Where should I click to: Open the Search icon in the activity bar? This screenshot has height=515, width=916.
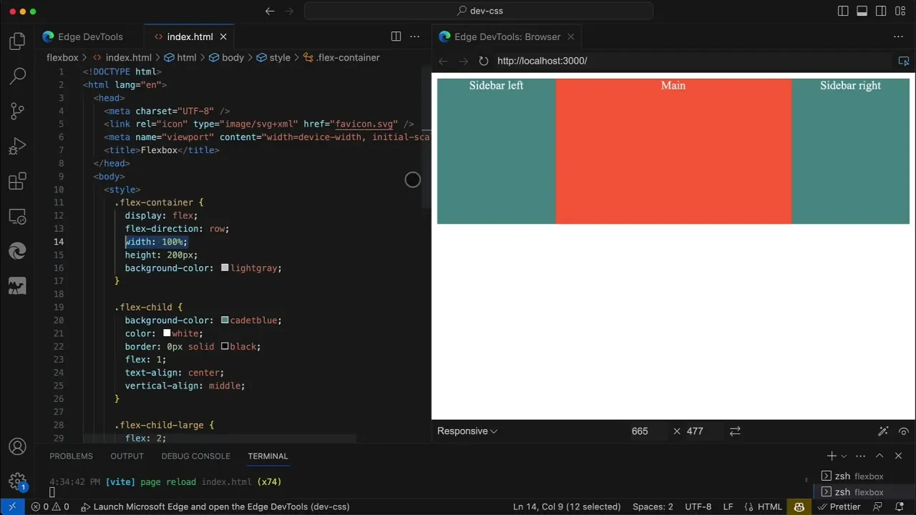pyautogui.click(x=17, y=75)
